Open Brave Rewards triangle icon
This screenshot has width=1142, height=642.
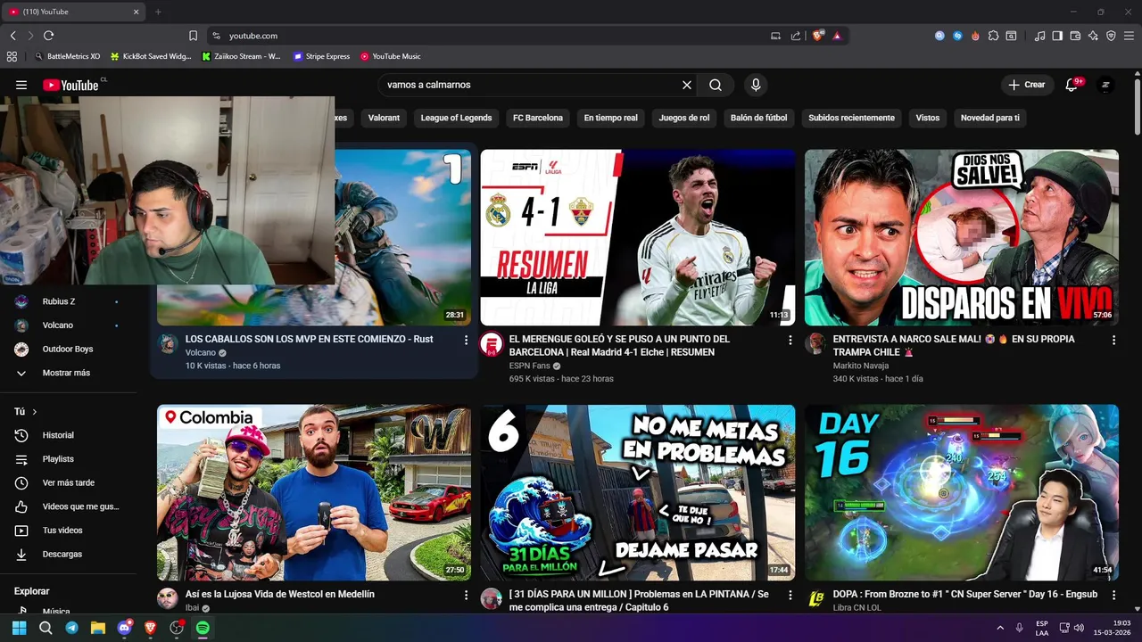click(837, 36)
